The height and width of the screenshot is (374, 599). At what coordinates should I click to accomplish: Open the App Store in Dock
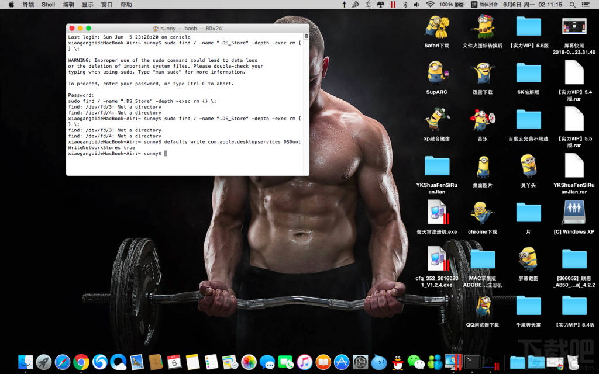pos(342,362)
